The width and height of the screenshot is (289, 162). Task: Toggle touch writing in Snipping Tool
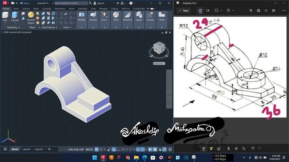pyautogui.click(x=236, y=148)
